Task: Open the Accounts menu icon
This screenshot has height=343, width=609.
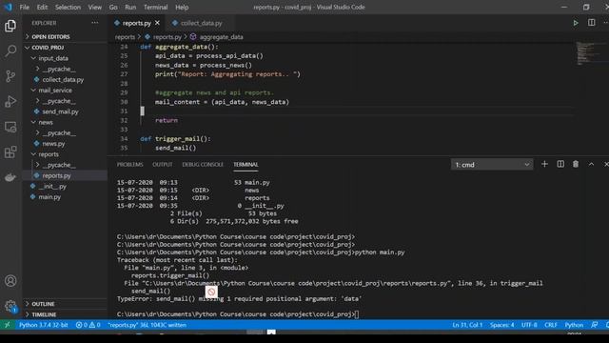Action: (10, 281)
